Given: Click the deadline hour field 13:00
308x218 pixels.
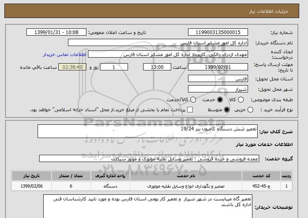Looking at the screenshot, I should [x=157, y=67].
